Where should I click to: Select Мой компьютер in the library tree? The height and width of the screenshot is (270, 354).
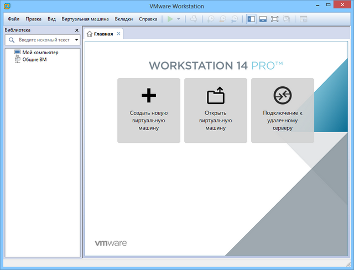point(40,53)
